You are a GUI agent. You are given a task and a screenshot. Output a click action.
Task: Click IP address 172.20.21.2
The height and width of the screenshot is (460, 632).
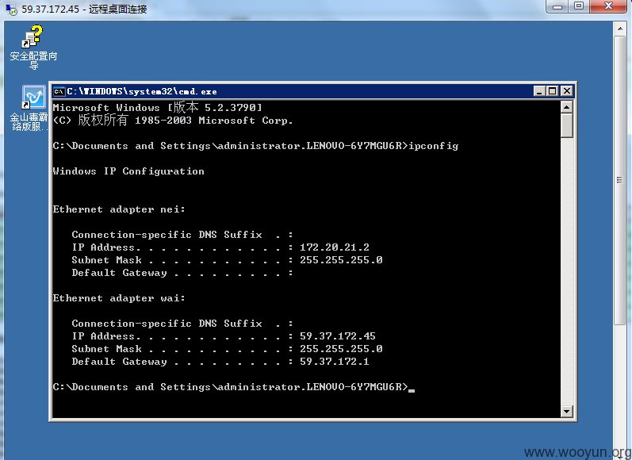(335, 247)
